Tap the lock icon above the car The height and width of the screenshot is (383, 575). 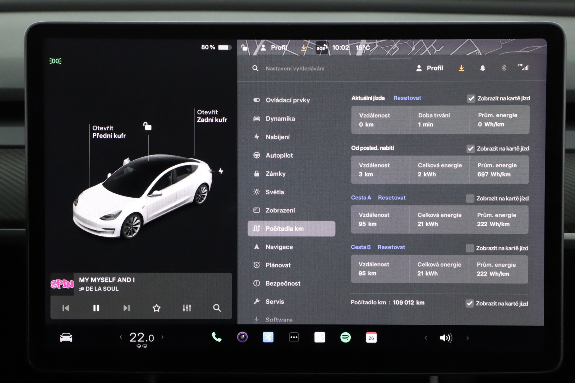pos(147,126)
